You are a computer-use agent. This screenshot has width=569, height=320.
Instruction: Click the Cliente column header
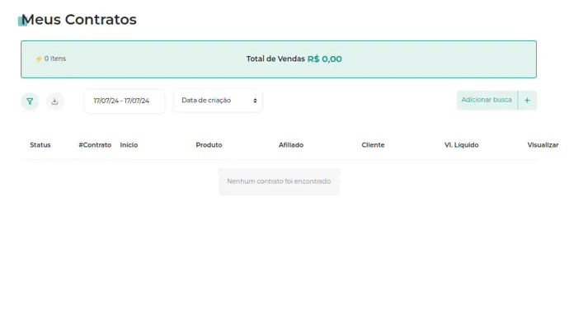(373, 145)
